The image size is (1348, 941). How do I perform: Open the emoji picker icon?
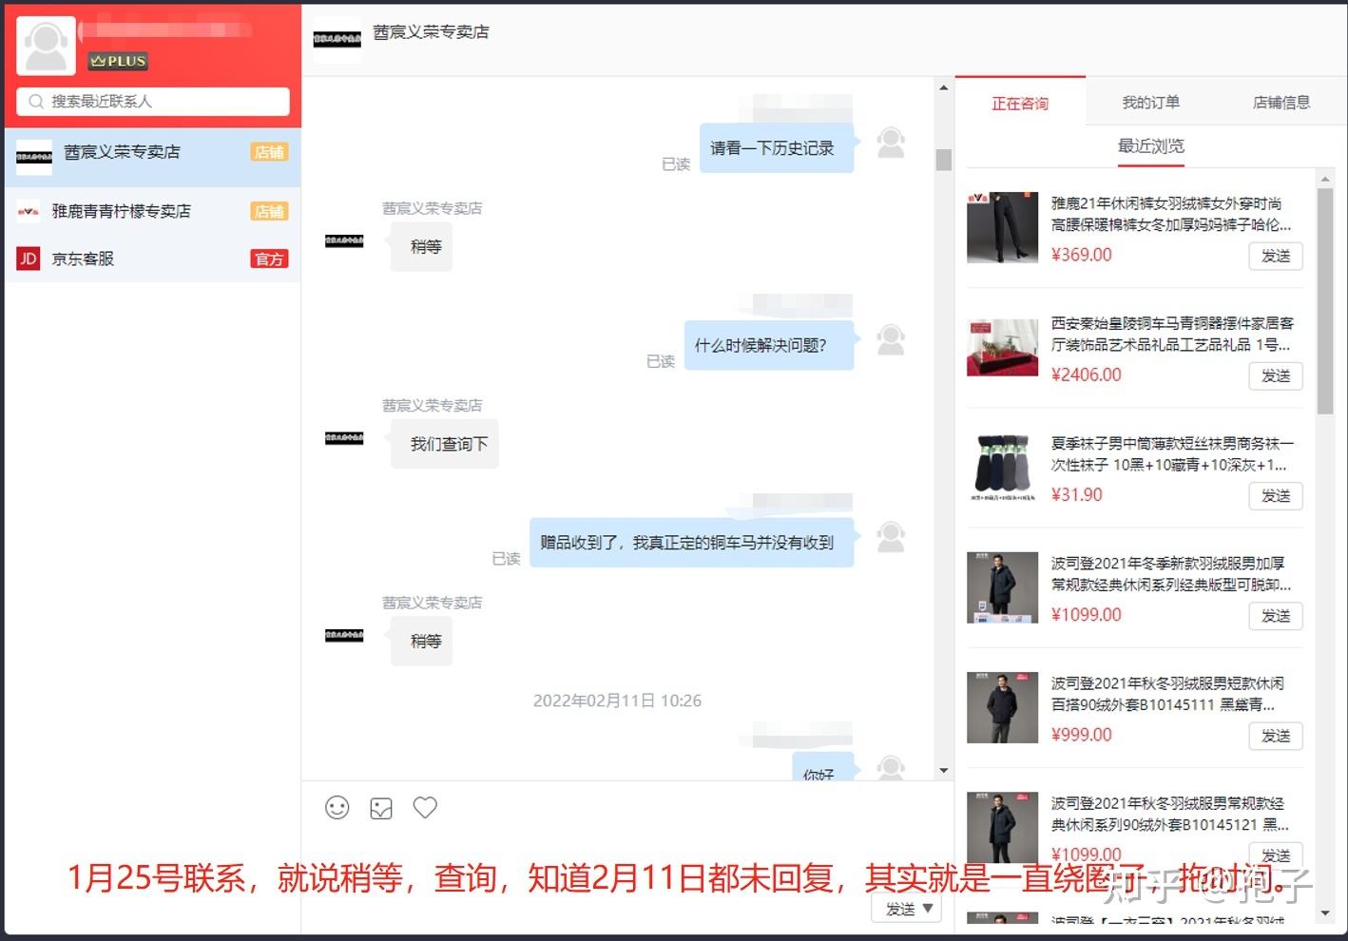pos(337,808)
